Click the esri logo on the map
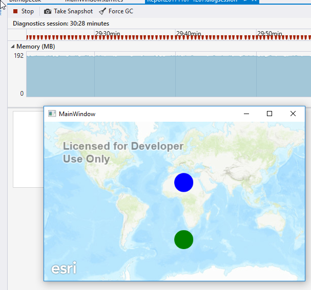 64,268
